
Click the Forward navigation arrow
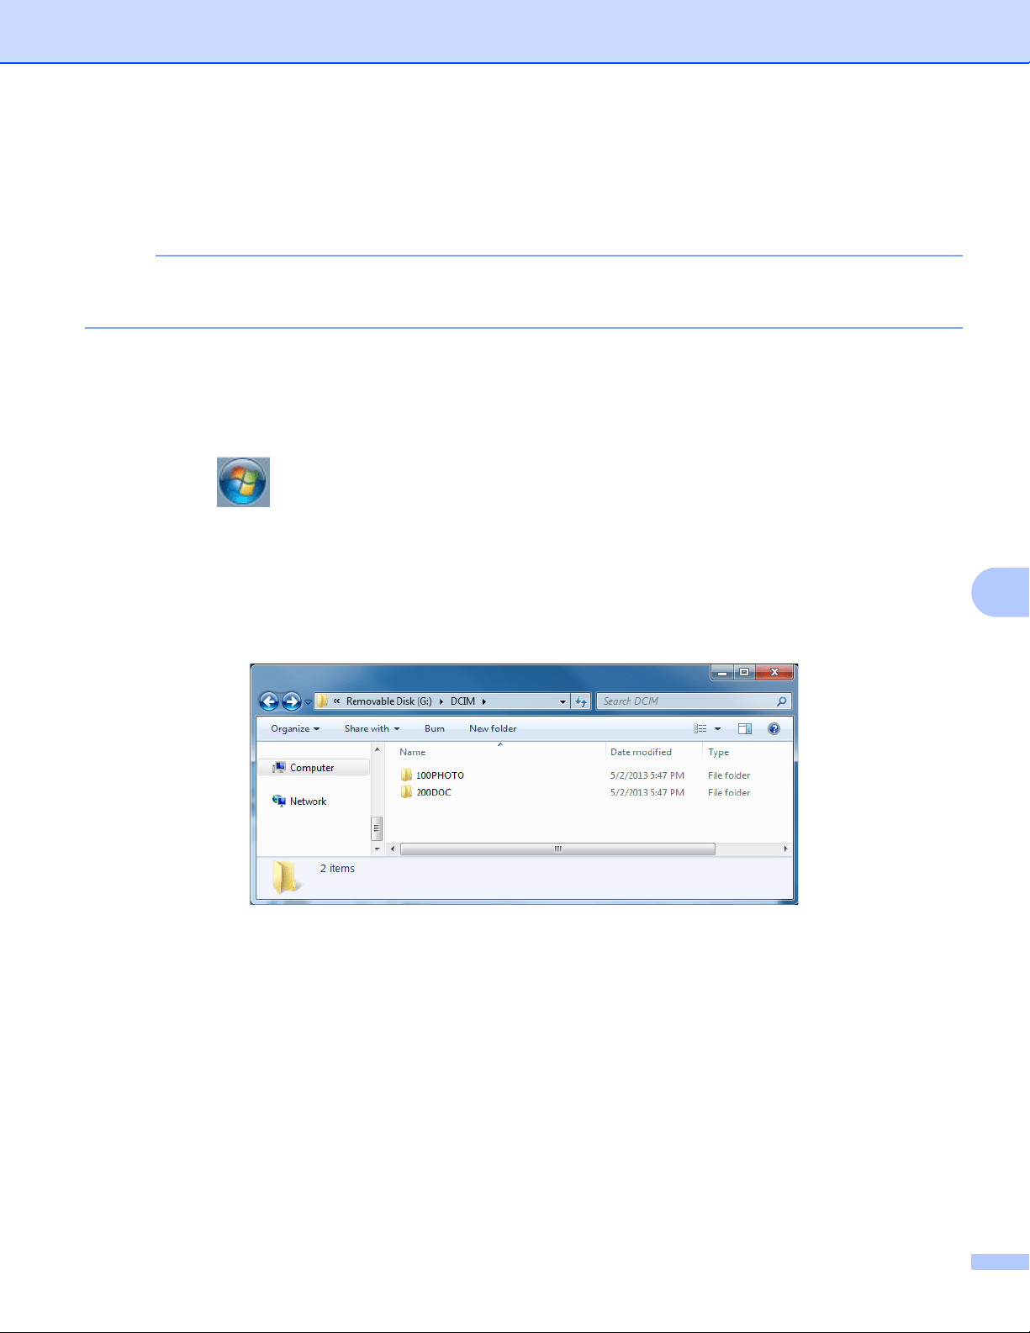pos(292,701)
